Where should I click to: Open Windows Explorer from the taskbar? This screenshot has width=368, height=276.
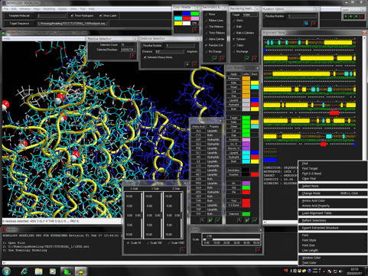pos(38,271)
